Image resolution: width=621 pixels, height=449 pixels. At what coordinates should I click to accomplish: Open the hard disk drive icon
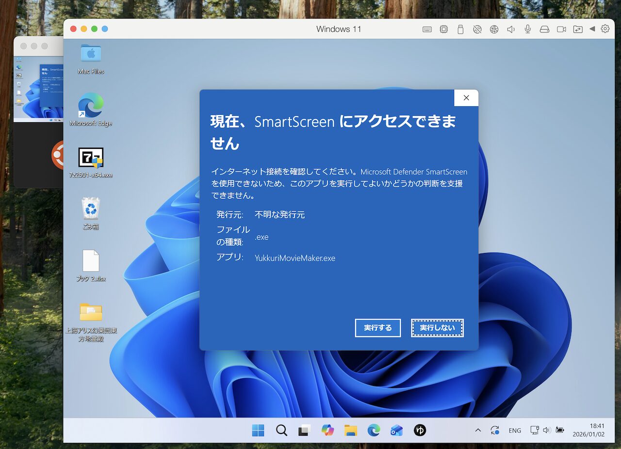[x=544, y=29]
